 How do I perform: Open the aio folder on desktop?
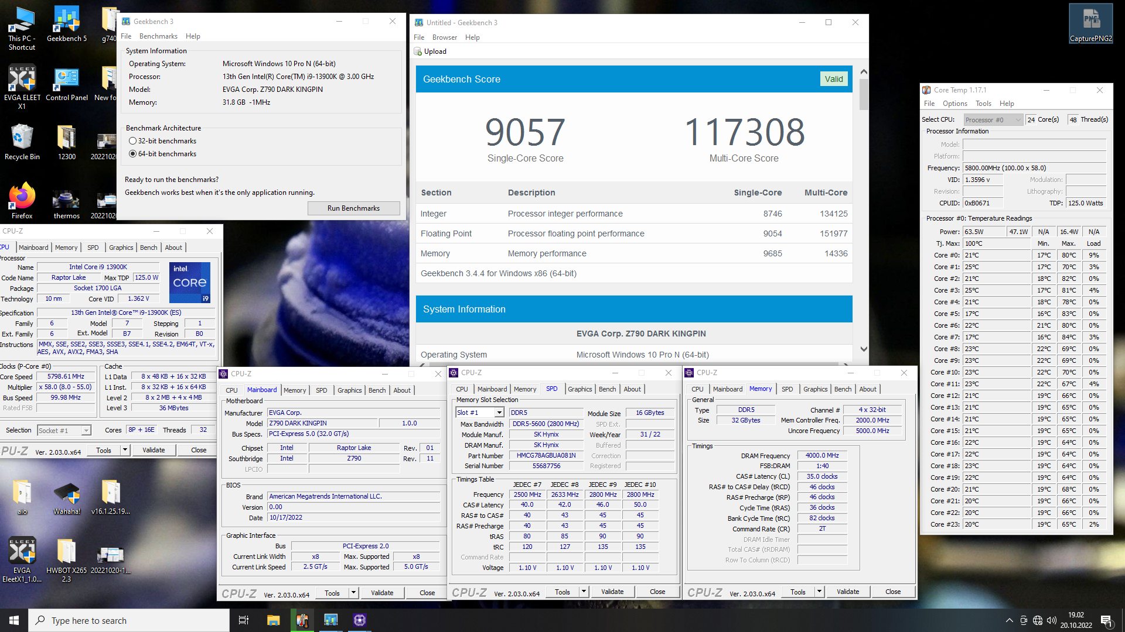click(x=22, y=497)
